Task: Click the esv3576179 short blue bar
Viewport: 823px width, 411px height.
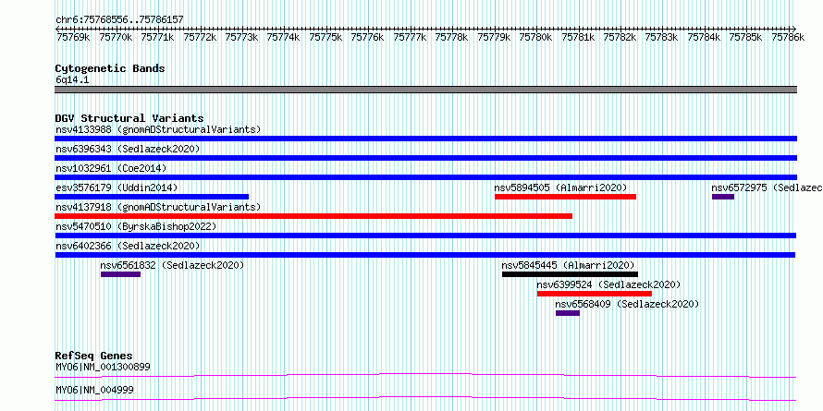Action: tap(152, 197)
